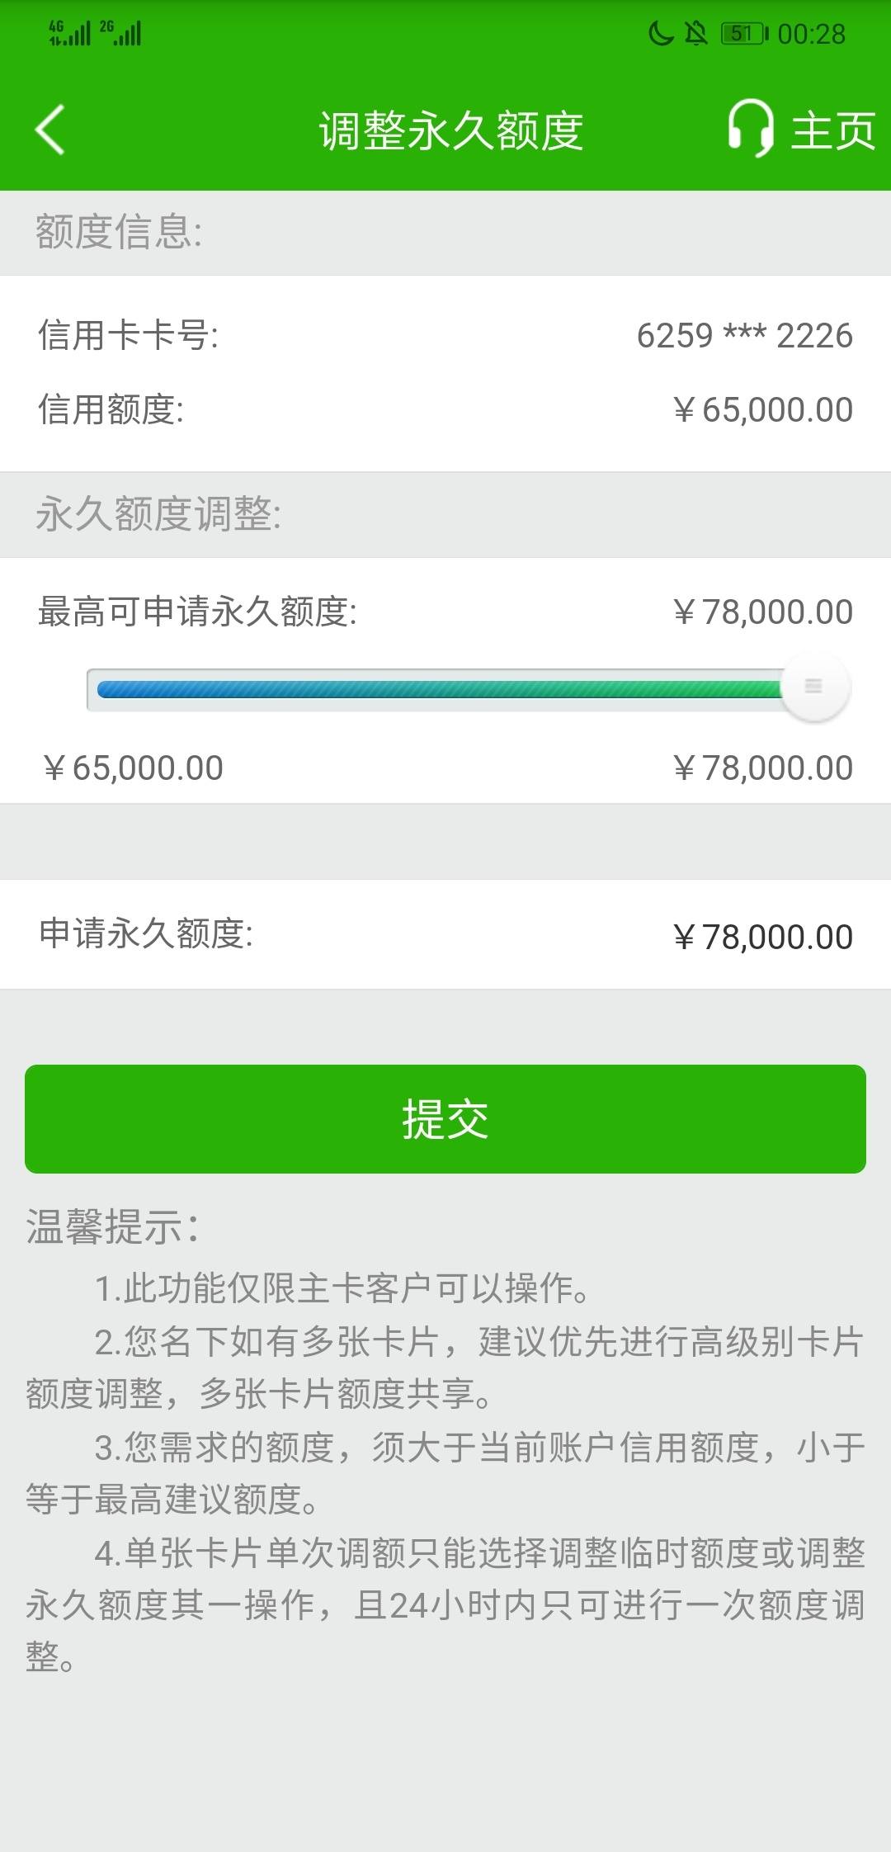
Task: Tap the muted bell notification icon
Action: pos(697,33)
